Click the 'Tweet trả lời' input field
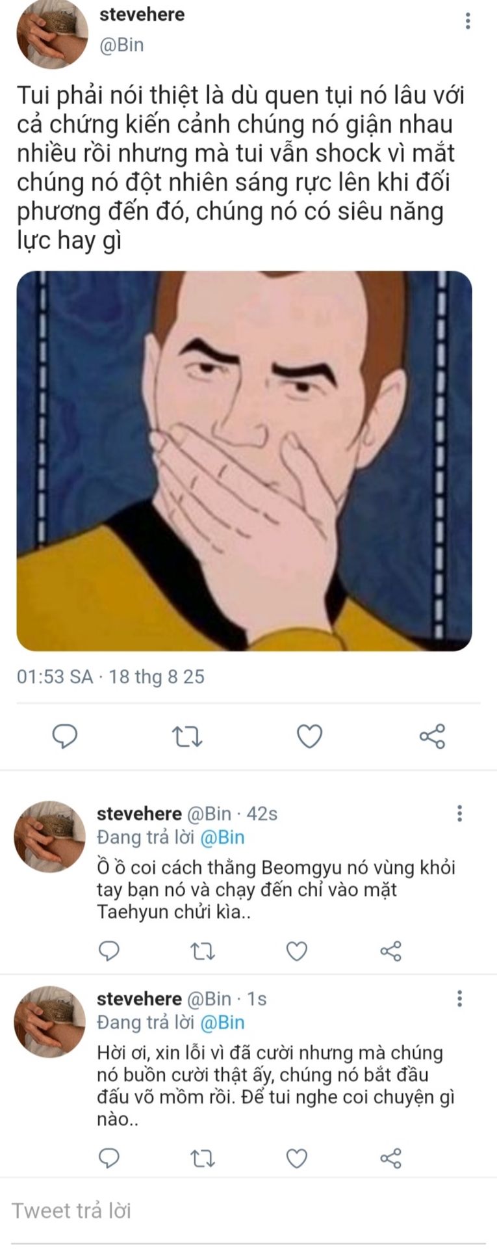 tap(247, 1211)
